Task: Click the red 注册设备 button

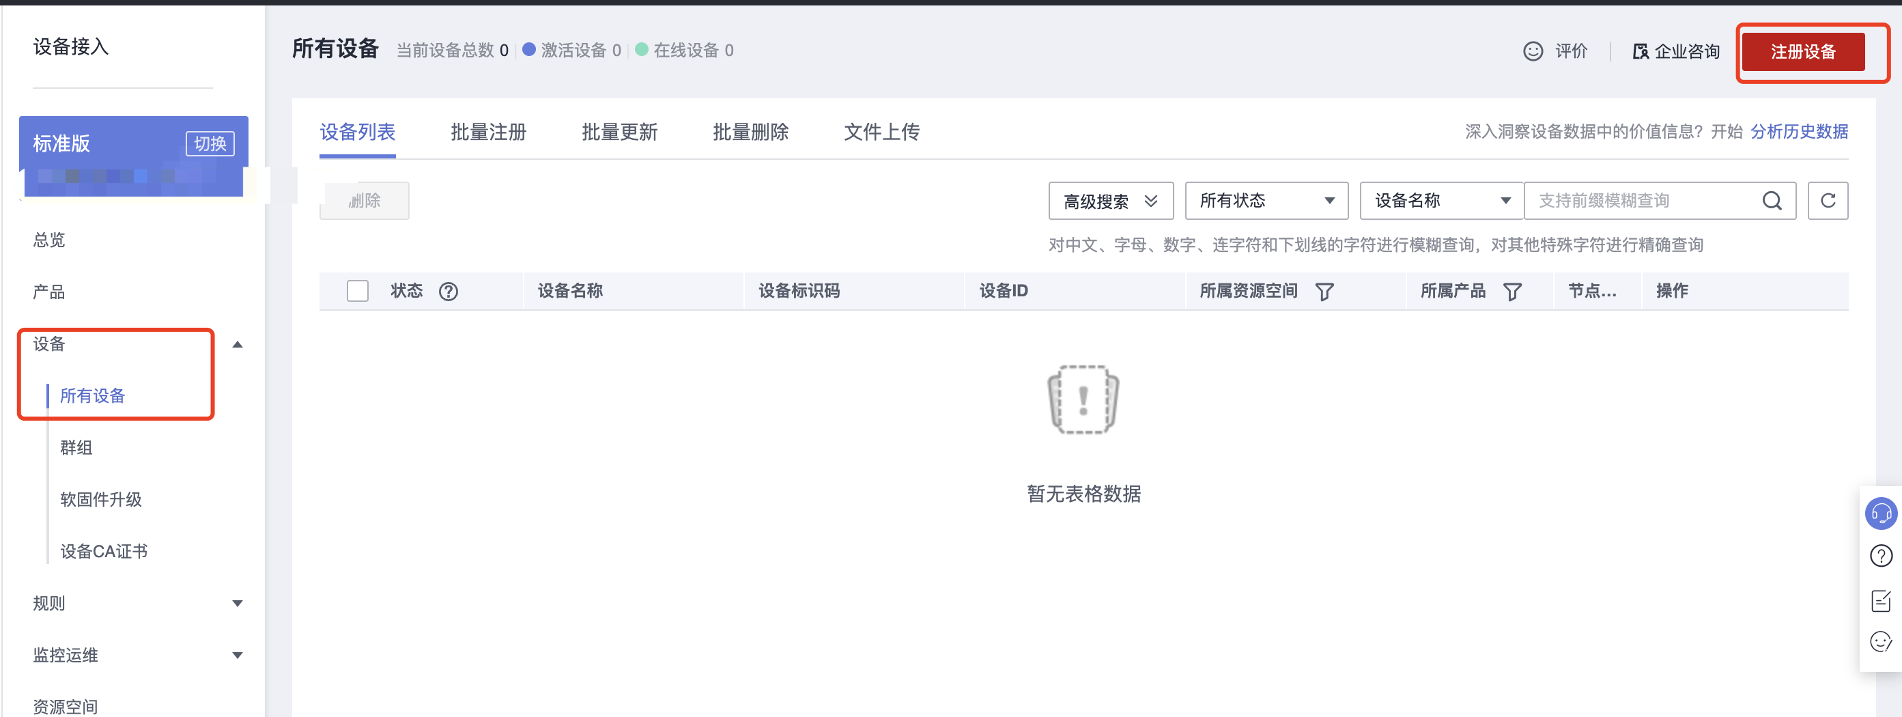Action: pos(1802,52)
